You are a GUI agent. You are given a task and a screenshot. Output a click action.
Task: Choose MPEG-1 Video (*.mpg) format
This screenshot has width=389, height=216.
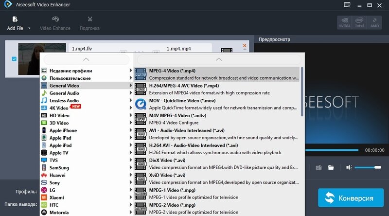coord(217,194)
